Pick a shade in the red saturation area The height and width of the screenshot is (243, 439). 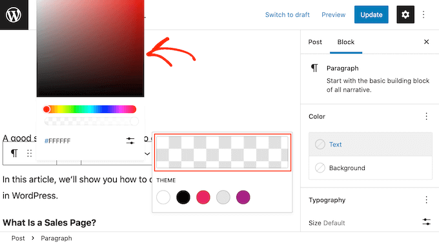coord(90,48)
